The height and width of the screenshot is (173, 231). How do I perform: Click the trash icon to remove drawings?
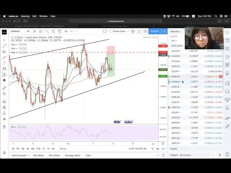pos(4,127)
